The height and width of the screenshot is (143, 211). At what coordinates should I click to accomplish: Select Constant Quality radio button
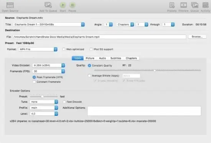89,66
